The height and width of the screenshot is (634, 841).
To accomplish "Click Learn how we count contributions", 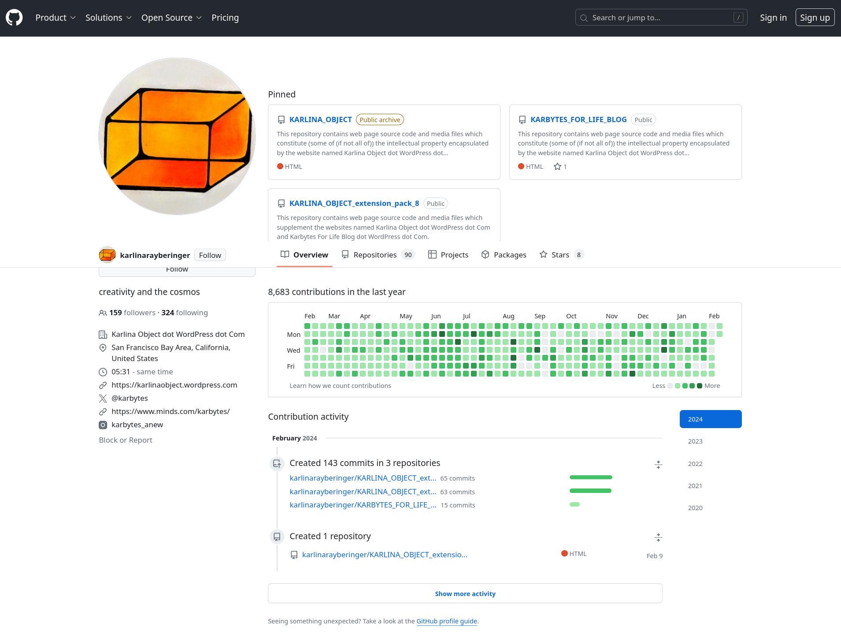I will coord(340,386).
